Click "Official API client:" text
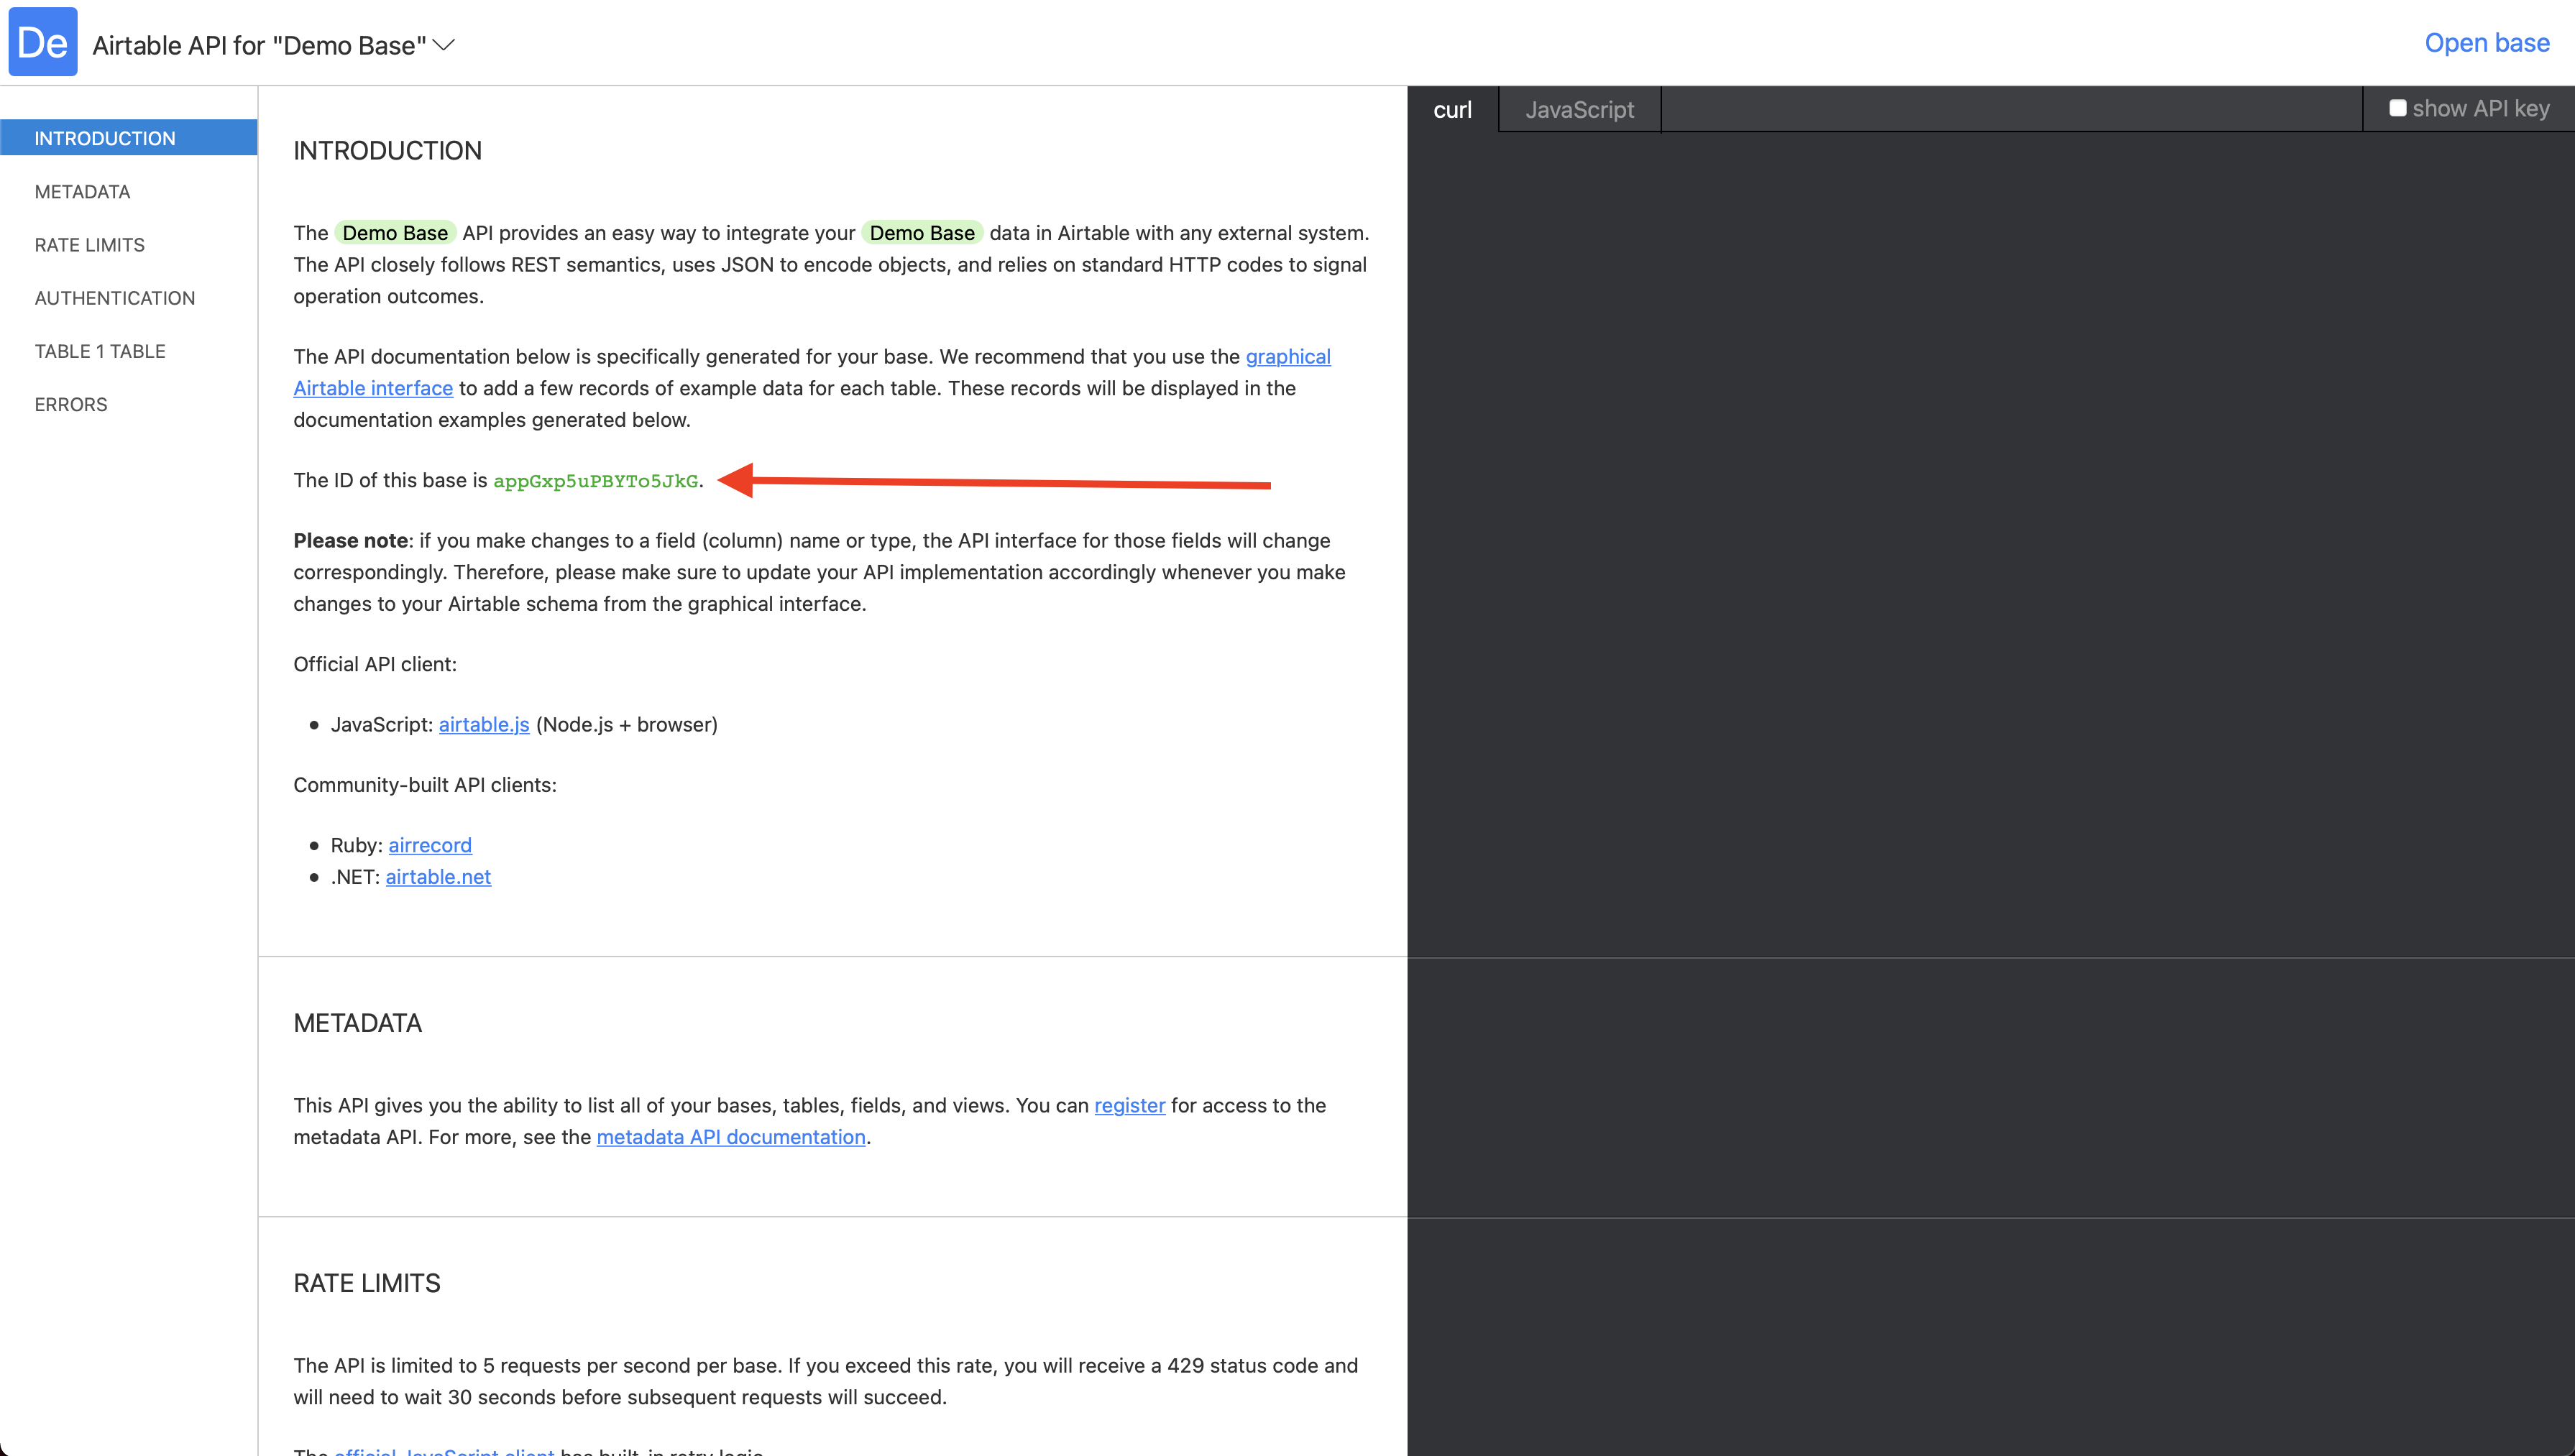 [374, 664]
